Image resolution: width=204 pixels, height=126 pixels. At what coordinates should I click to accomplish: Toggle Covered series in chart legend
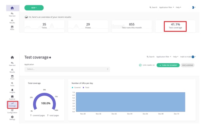[x=76, y=87]
